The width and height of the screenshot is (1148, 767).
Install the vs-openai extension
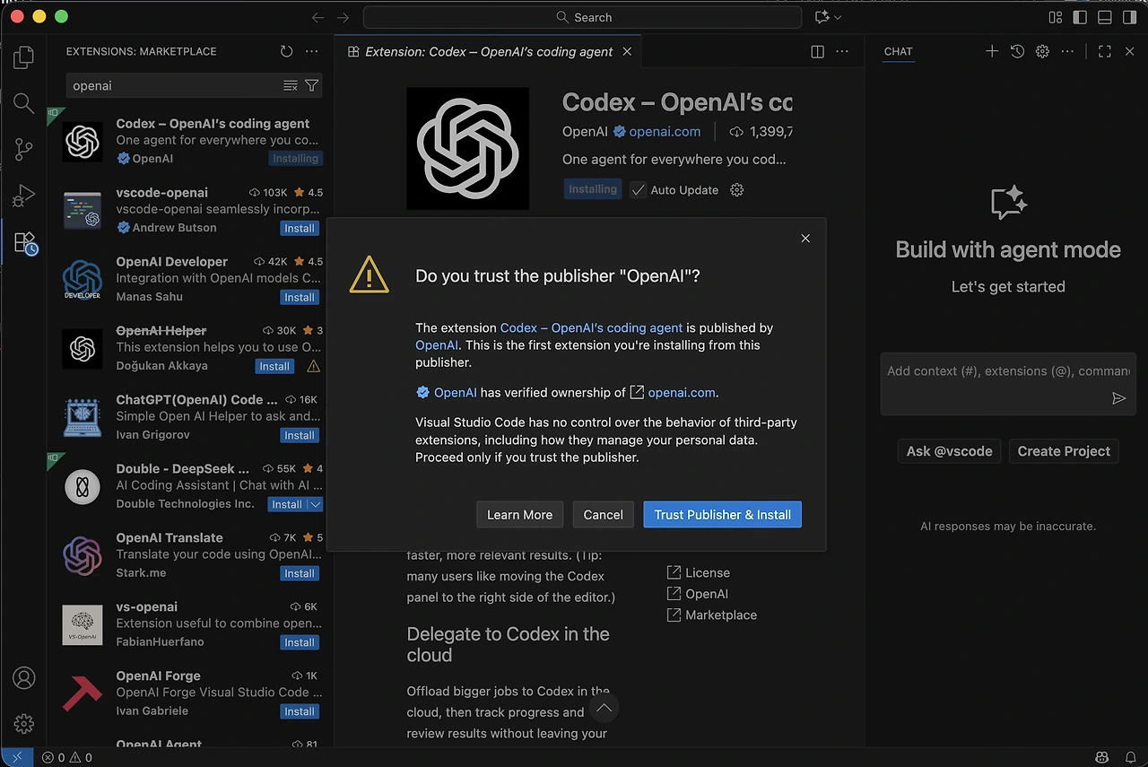[x=299, y=642]
